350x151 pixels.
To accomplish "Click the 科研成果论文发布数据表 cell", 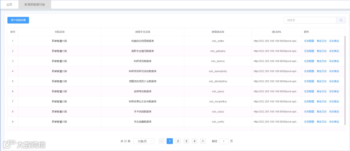I will pyautogui.click(x=143, y=102).
